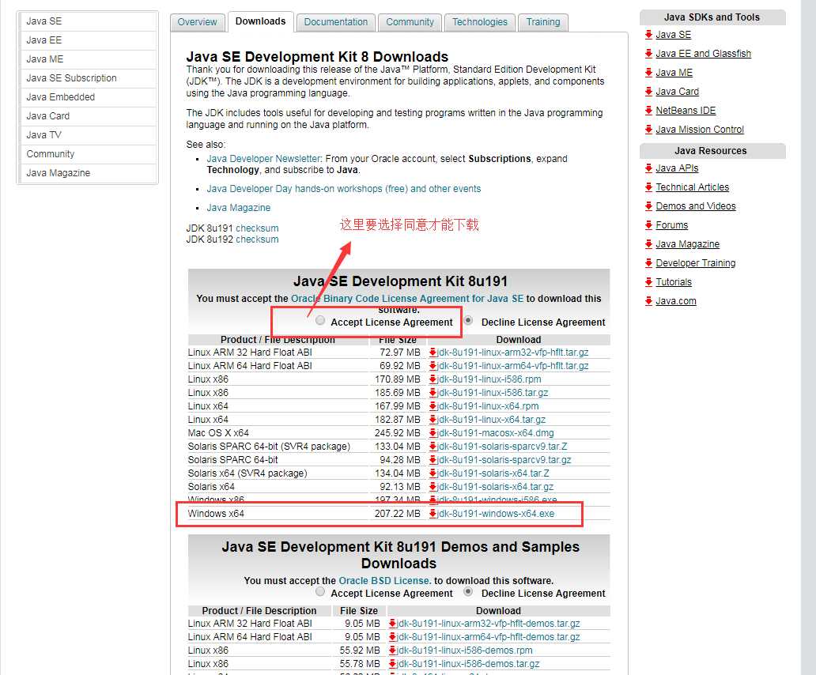Screen dimensions: 816x675
Task: Click the red arrow icon beside Tutorials
Action: click(648, 282)
